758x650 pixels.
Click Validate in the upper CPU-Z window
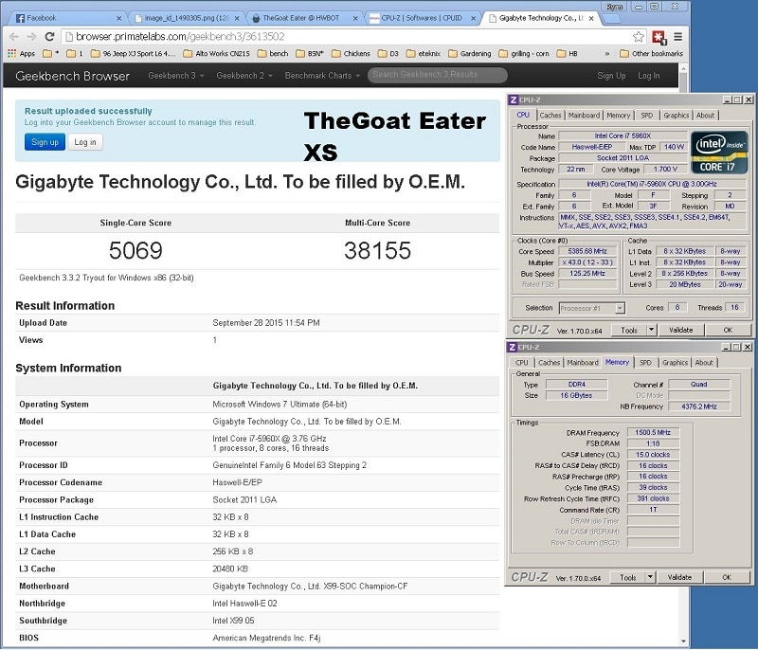[x=680, y=330]
